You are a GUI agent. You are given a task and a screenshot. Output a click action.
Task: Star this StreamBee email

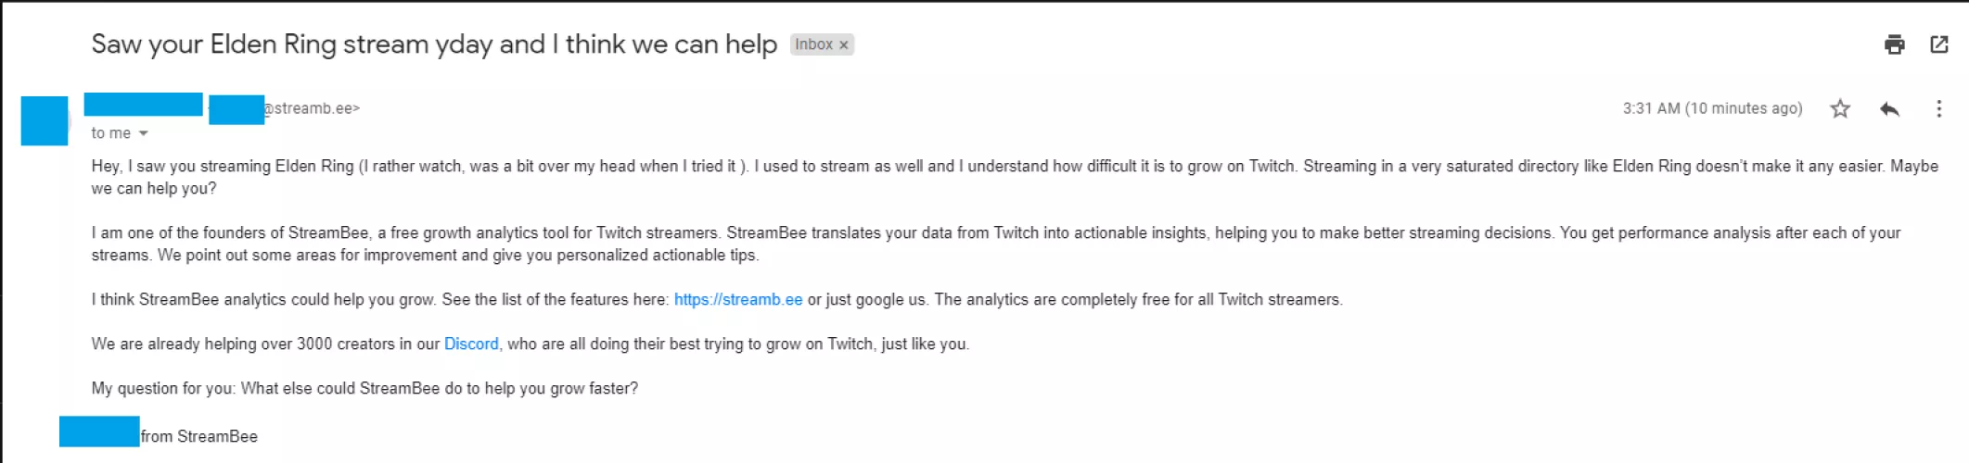[x=1840, y=109]
